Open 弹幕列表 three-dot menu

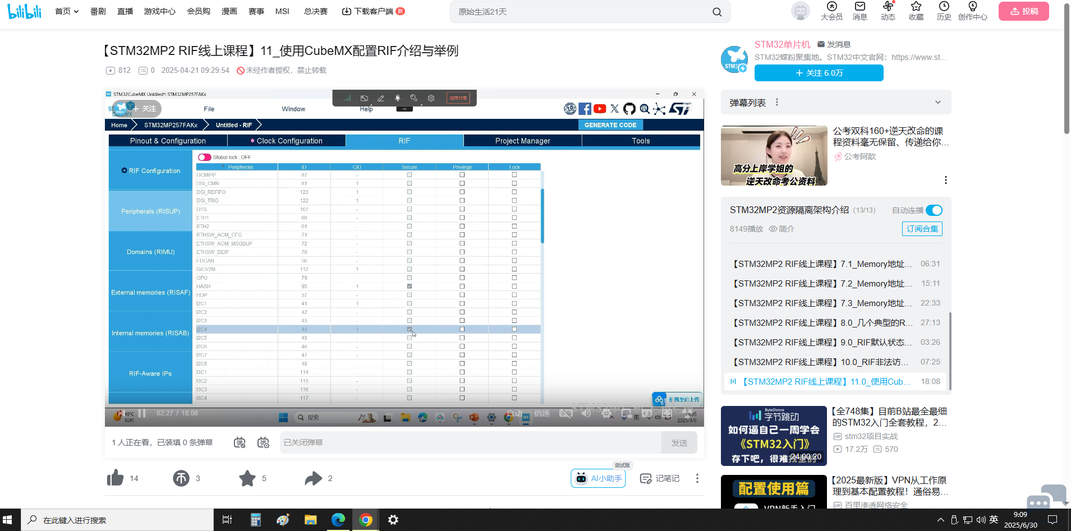tap(777, 102)
